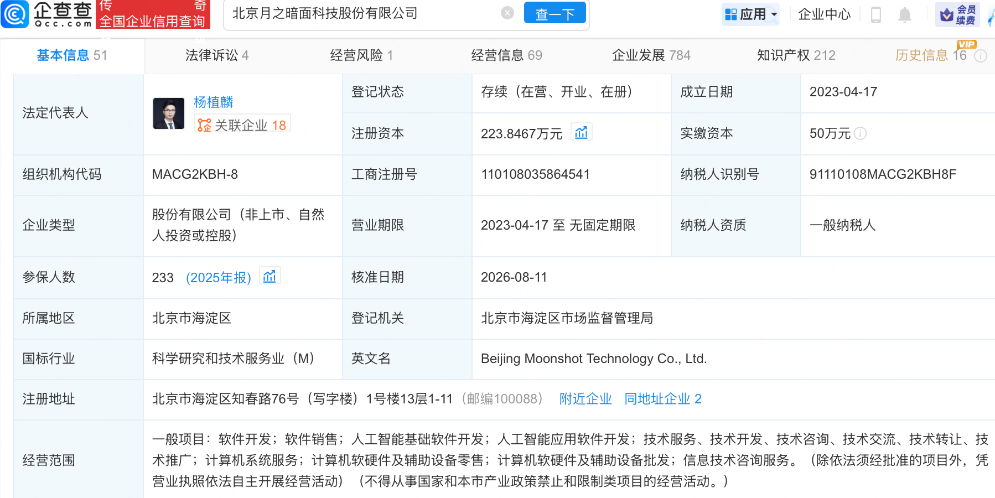The image size is (995, 498).
Task: Click the registered address text 知春路76号
Action: point(265,399)
